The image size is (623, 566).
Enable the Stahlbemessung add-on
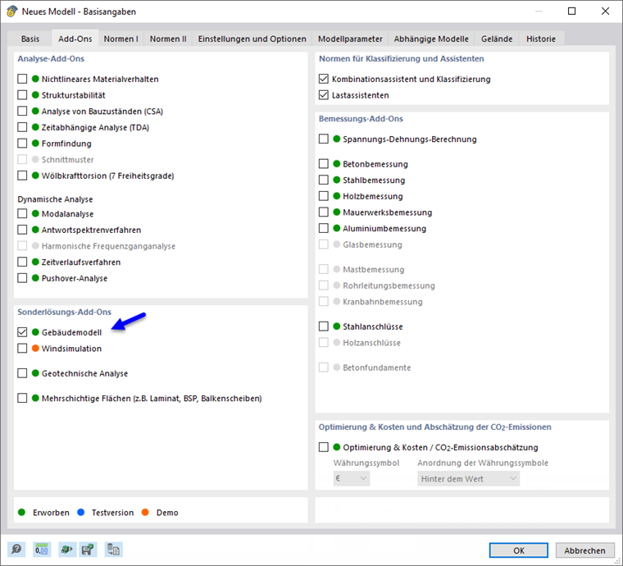[x=324, y=180]
